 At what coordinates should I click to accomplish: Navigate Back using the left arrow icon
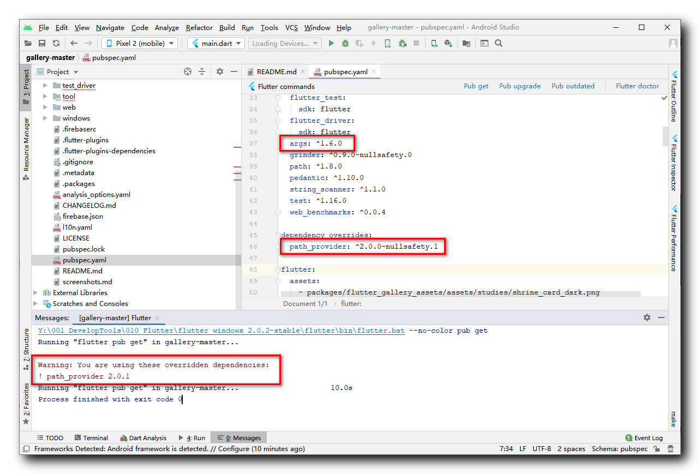point(74,43)
